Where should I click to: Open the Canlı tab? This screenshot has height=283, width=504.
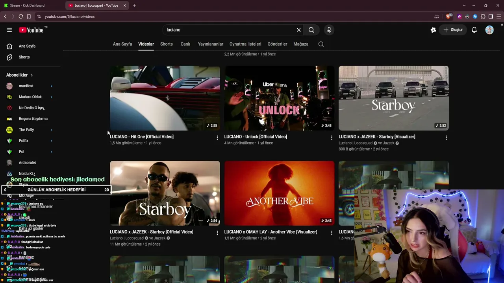coord(185,44)
